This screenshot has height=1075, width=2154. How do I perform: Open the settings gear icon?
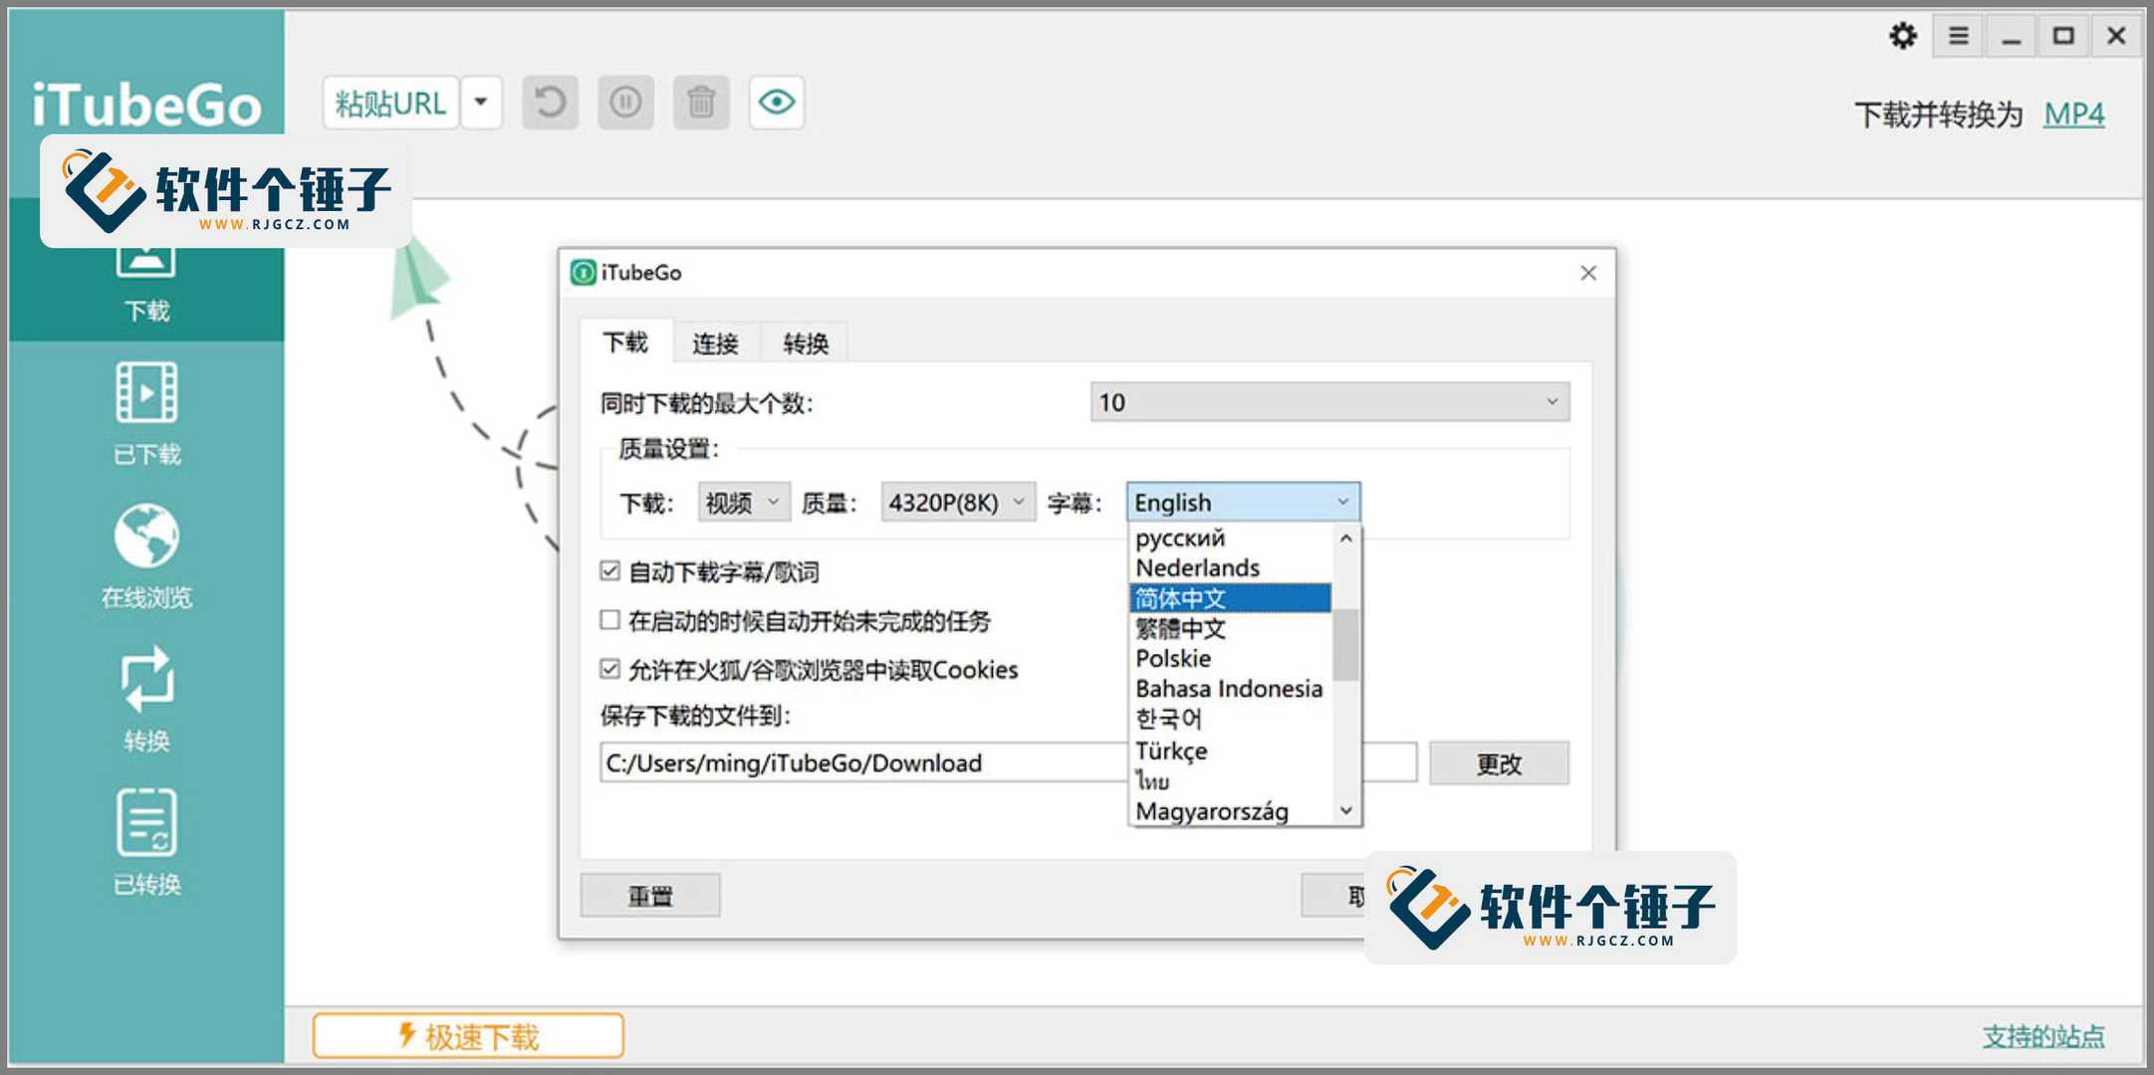coord(1903,37)
